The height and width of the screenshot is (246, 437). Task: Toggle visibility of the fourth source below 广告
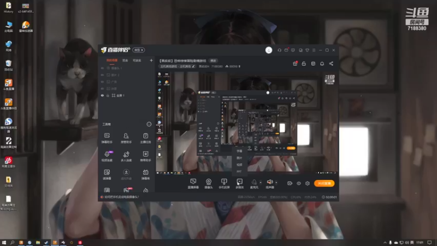tap(102, 89)
